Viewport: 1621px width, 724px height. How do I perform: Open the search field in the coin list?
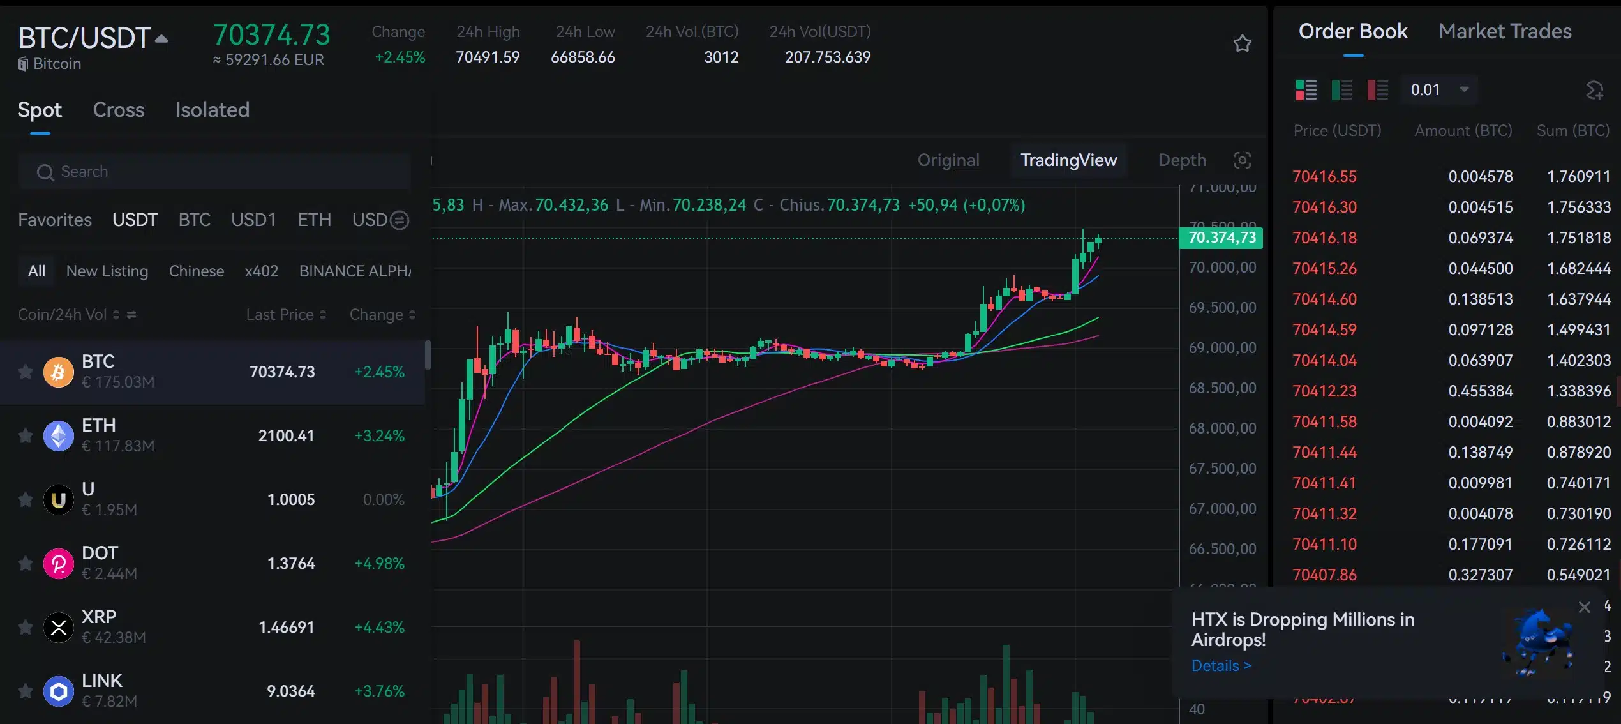pos(214,171)
